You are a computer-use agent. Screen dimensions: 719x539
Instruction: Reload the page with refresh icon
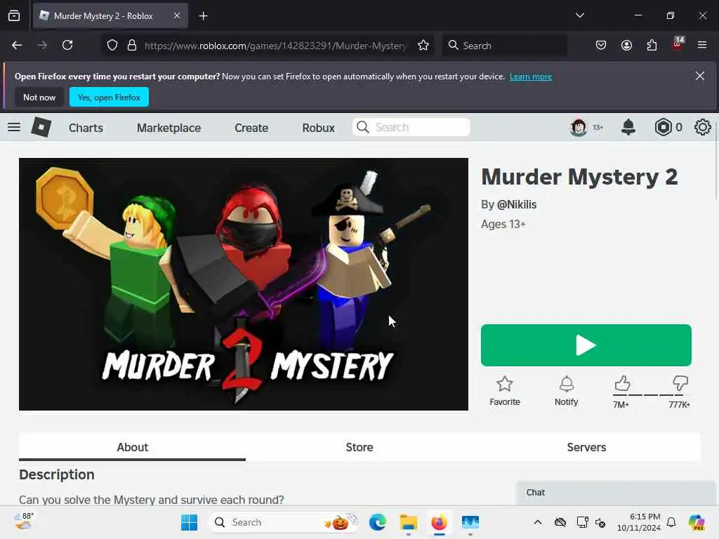tap(67, 45)
